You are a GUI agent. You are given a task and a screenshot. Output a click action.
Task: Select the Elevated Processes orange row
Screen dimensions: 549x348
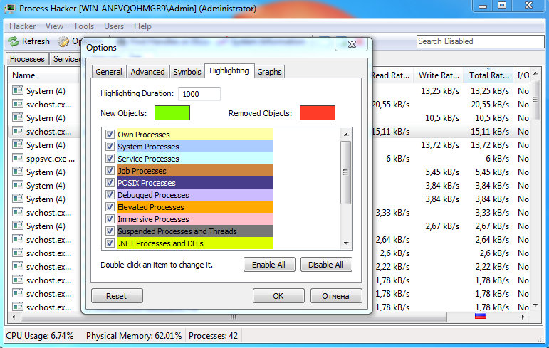(194, 207)
